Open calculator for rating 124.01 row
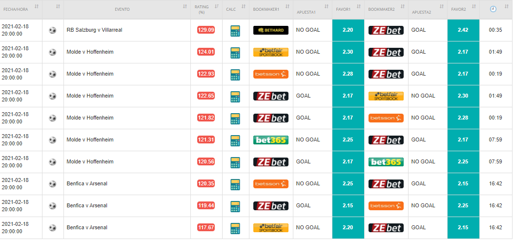Image resolution: width=513 pixels, height=240 pixels. [235, 52]
